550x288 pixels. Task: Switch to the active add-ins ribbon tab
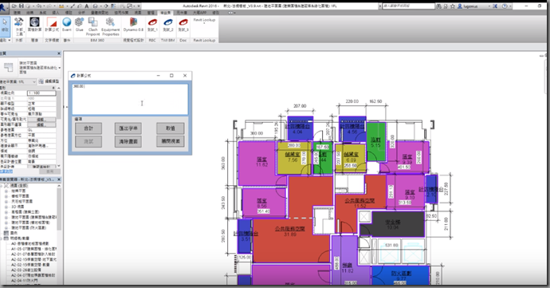click(165, 13)
